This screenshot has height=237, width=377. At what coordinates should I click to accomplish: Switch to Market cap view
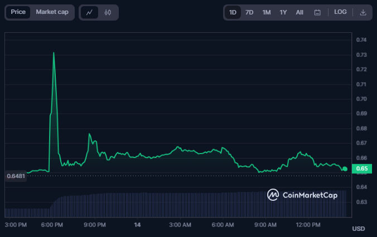coord(52,12)
